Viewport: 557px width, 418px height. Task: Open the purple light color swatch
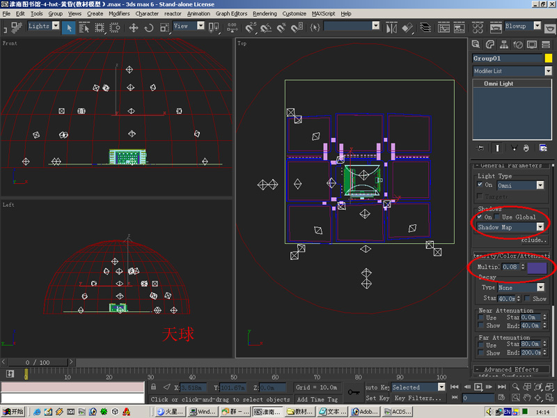click(537, 268)
